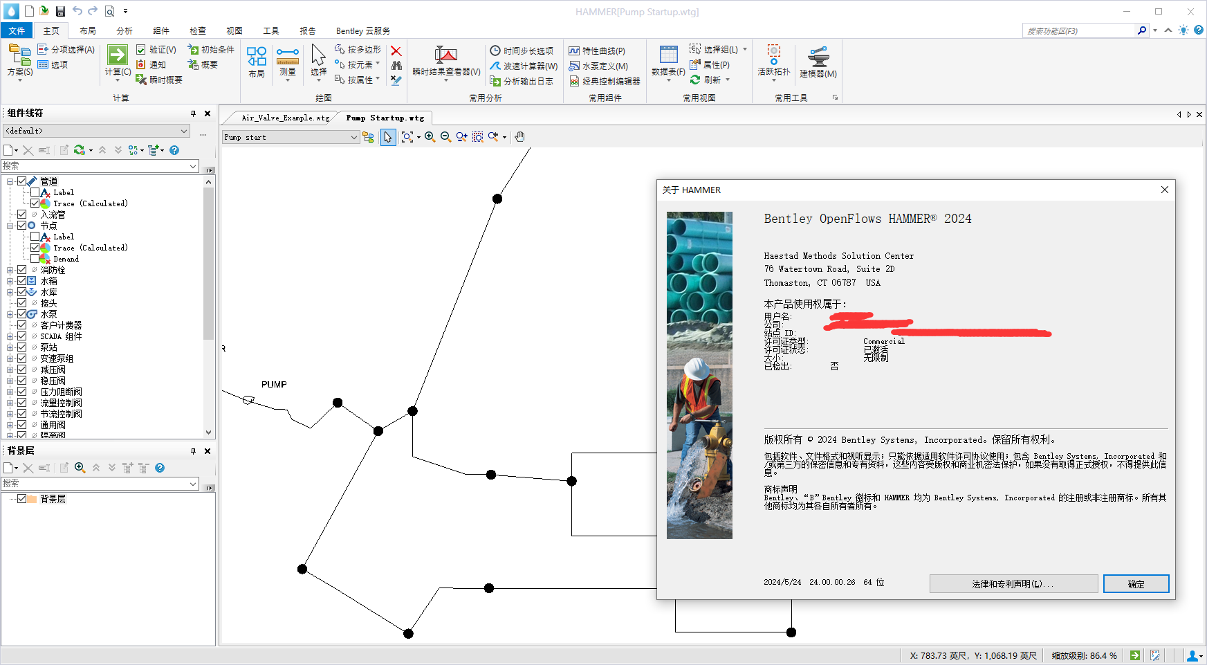Toggle the 水箱 checkbox
1207x665 pixels.
22,281
